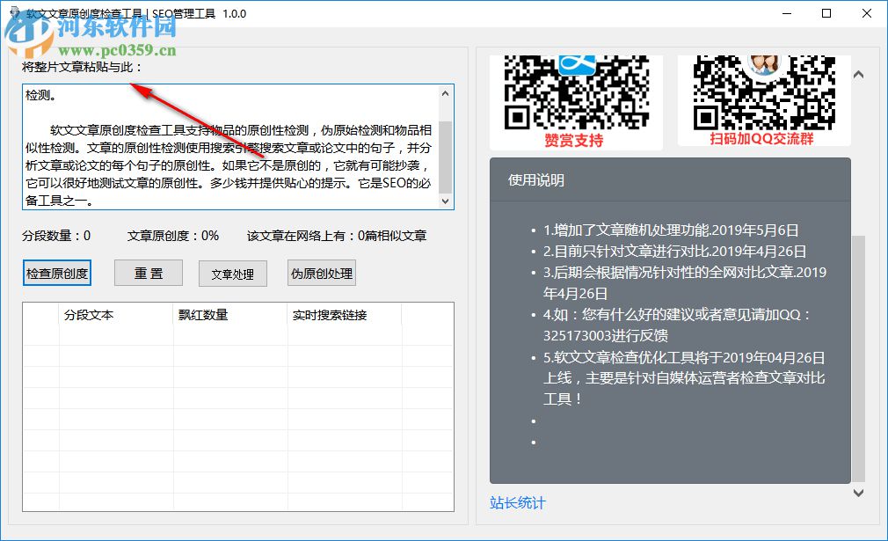Select the 实时搜索链接 column header
This screenshot has height=541, width=888.
click(x=345, y=315)
